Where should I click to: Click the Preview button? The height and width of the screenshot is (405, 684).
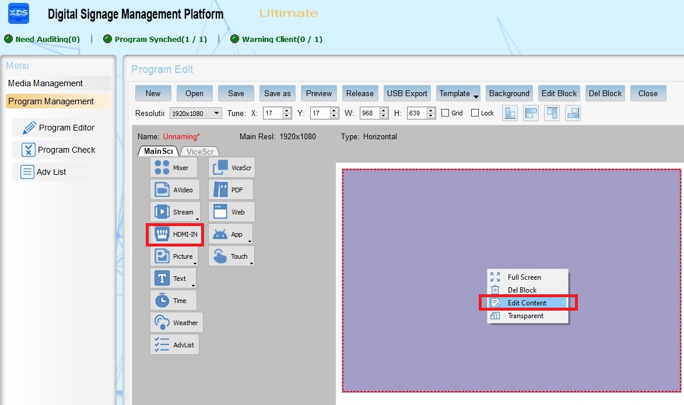click(319, 93)
